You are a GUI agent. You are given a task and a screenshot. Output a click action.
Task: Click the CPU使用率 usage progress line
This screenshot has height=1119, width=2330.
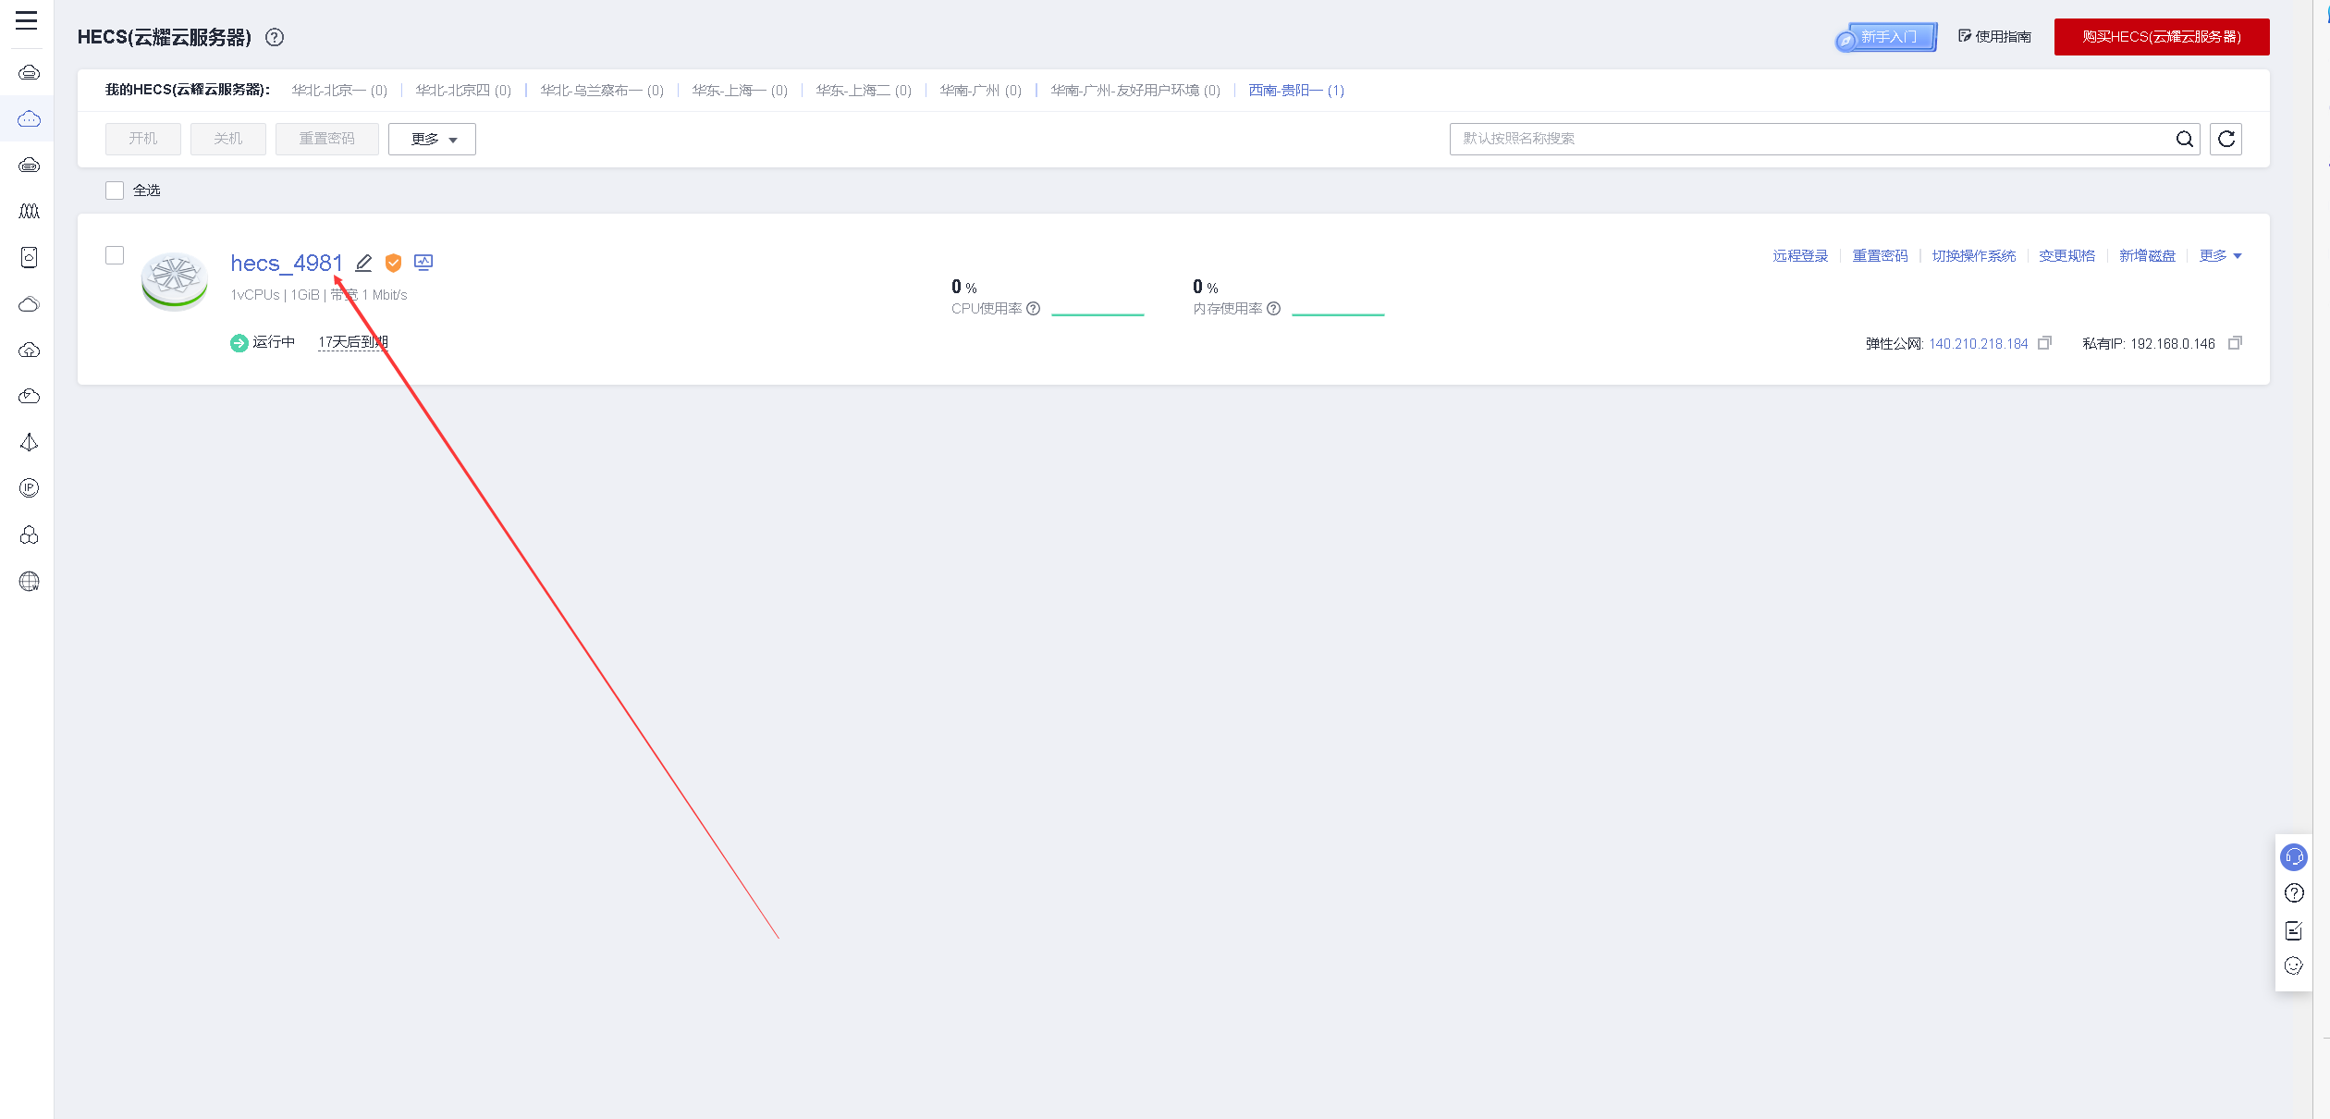coord(1098,314)
